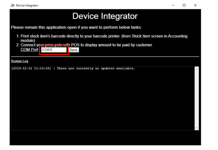Click the empty black area below the log
Viewport: 218px width, 150px height.
point(105,138)
